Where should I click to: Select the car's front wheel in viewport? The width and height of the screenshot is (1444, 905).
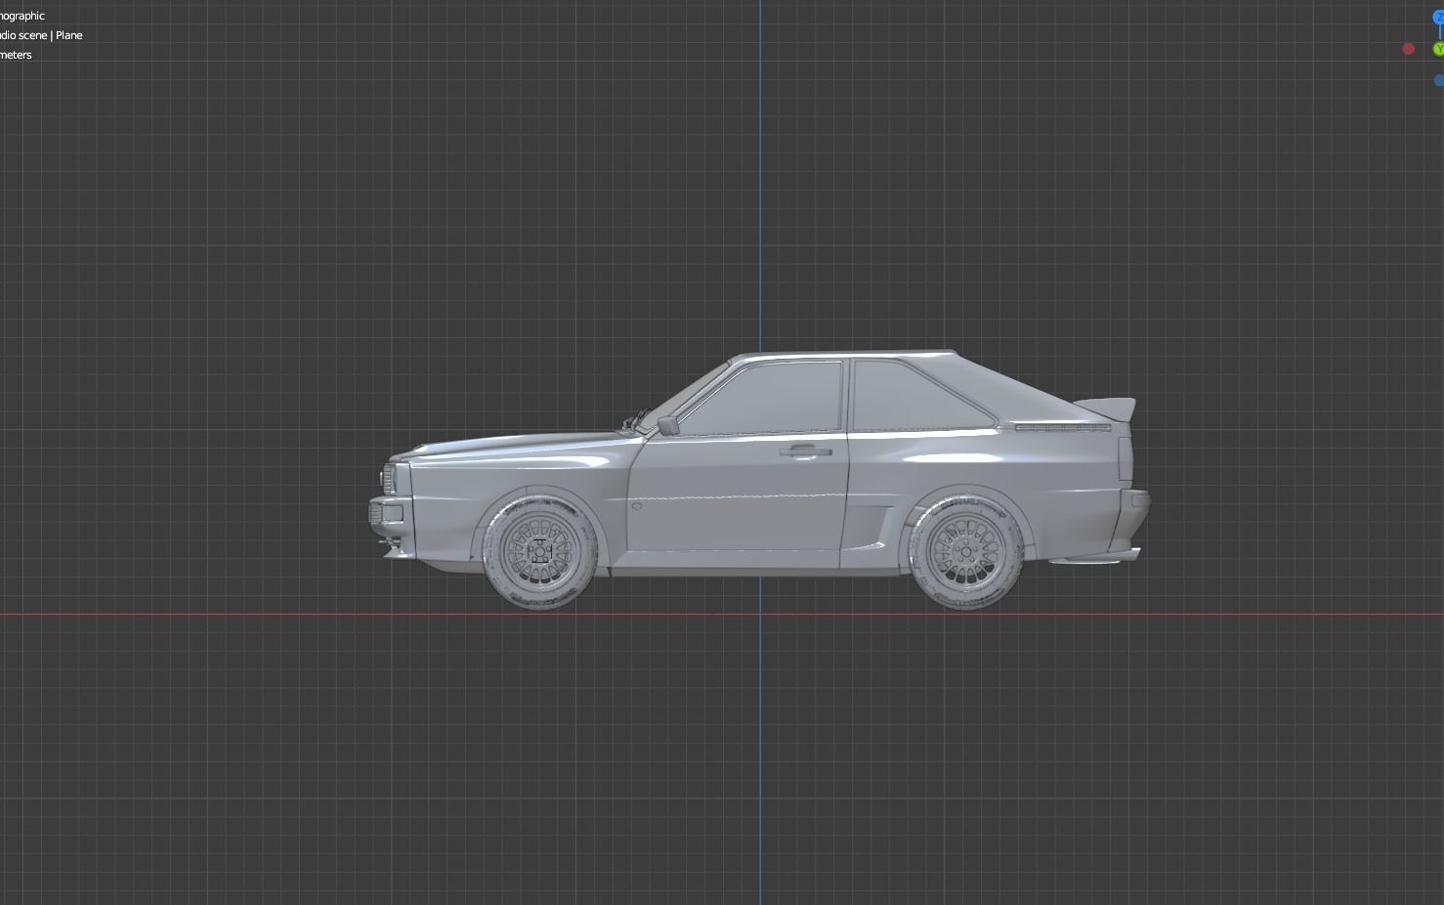(x=539, y=550)
